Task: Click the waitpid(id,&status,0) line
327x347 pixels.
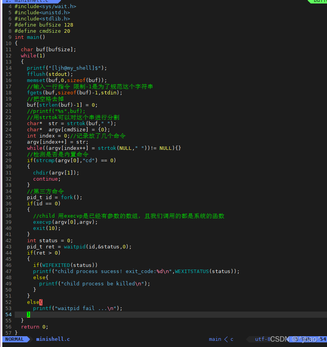Action: click(79, 247)
